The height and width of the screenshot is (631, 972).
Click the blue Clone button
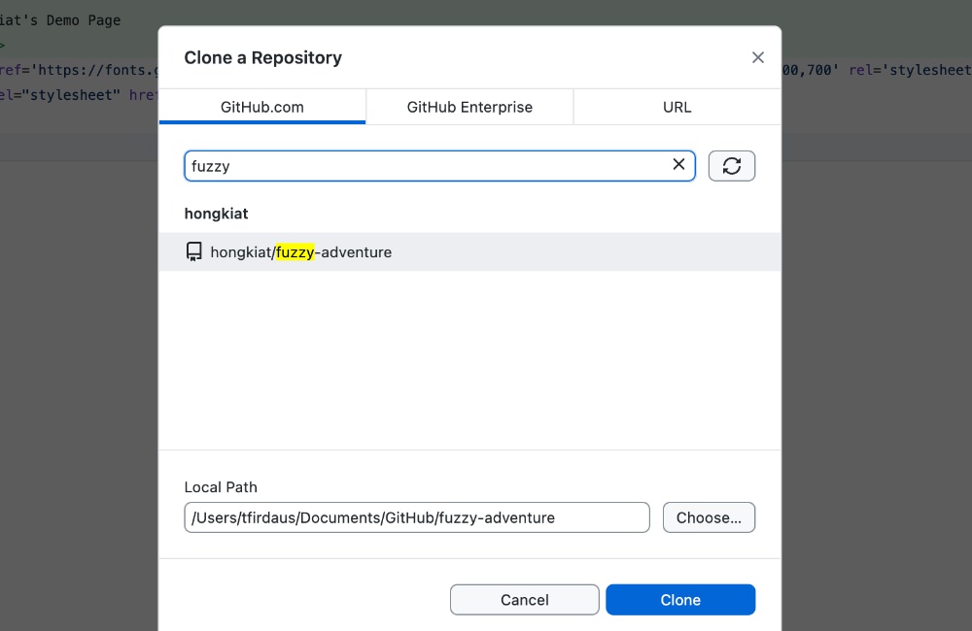click(680, 599)
